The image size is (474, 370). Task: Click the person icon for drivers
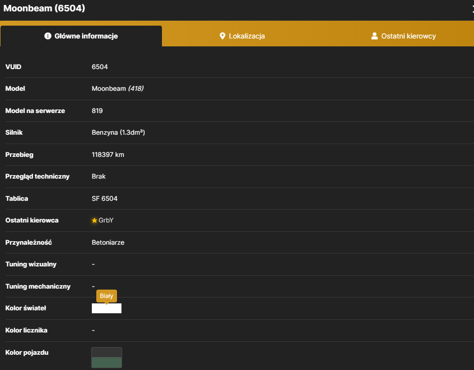[375, 36]
